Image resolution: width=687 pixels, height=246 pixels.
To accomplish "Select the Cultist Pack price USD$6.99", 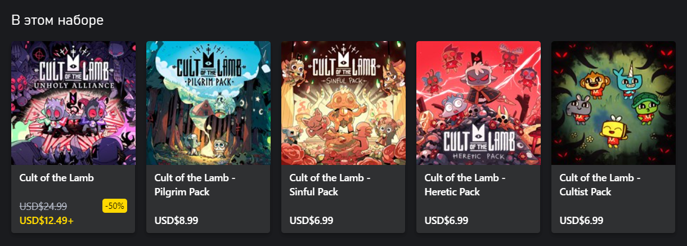I will (x=581, y=221).
